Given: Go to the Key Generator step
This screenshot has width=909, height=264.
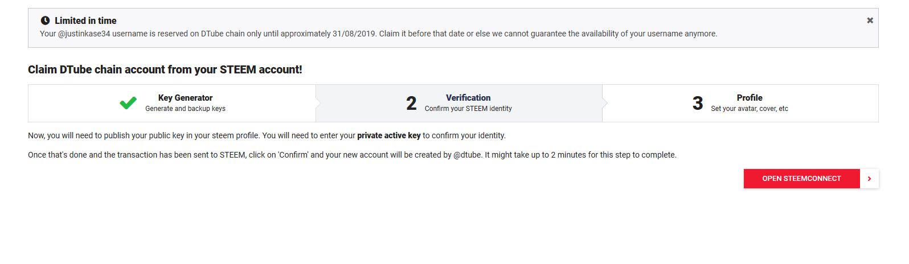Looking at the screenshot, I should click(x=185, y=98).
